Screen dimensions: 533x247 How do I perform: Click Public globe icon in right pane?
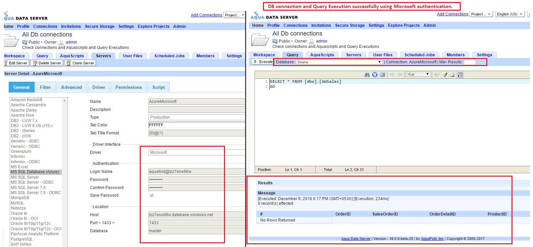[275, 41]
